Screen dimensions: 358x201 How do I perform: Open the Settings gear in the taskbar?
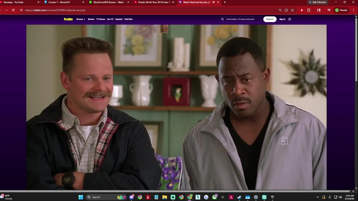click(x=256, y=197)
